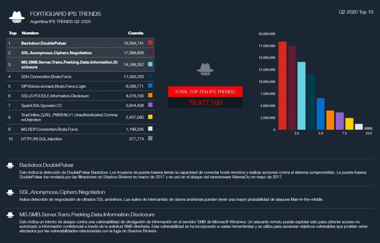Click the red swatch in the Backdoor.DoublePulsar row
The image size is (380, 243).
click(x=150, y=43)
